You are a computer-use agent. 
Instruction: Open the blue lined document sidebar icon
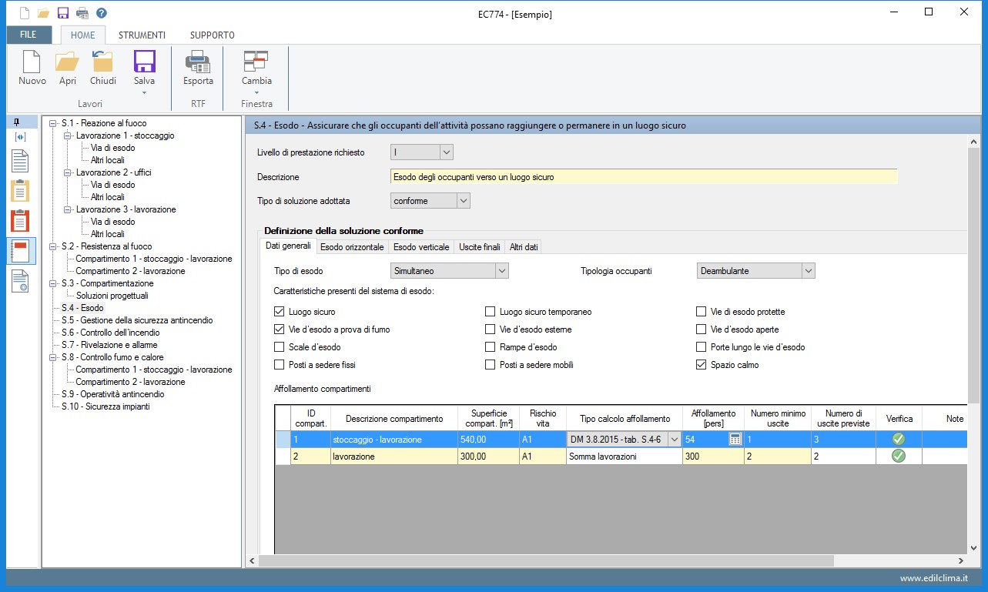point(21,162)
